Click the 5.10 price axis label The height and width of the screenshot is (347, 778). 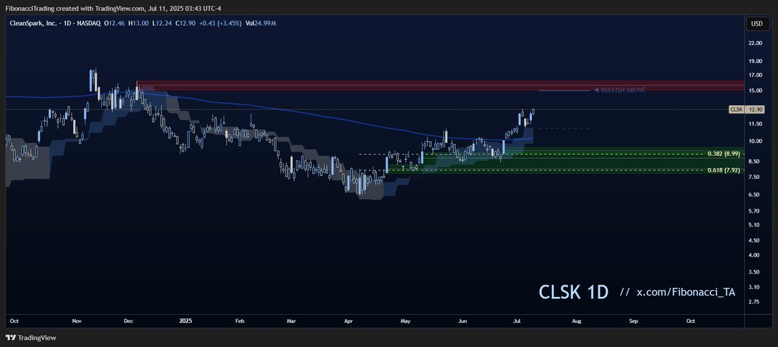coord(755,225)
